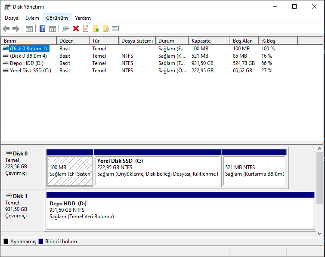
Task: Click the Disk 0 Bölüm 4 volume icon
Action: tap(6, 56)
